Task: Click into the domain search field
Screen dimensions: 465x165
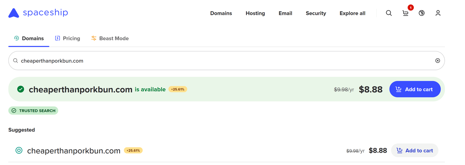Action: (x=226, y=61)
